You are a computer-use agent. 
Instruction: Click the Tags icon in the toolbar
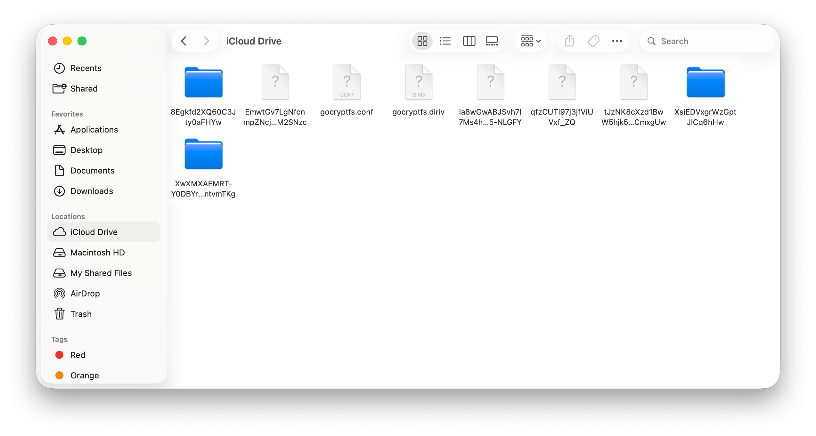pos(593,41)
